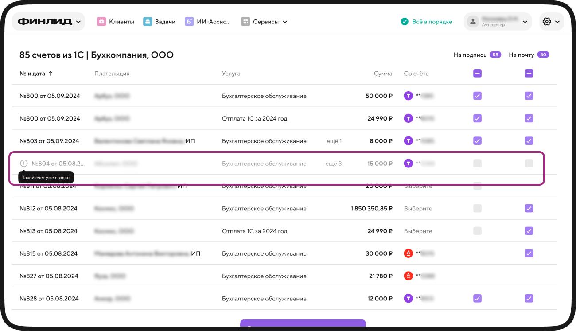
Task: Click the ещё 1 link on invoice №803
Action: (334, 141)
